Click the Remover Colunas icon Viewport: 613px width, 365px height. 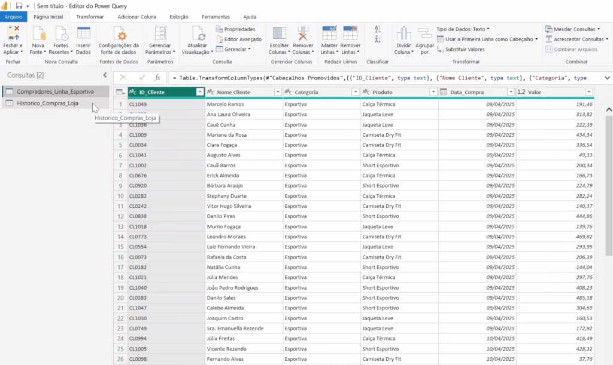click(x=303, y=33)
